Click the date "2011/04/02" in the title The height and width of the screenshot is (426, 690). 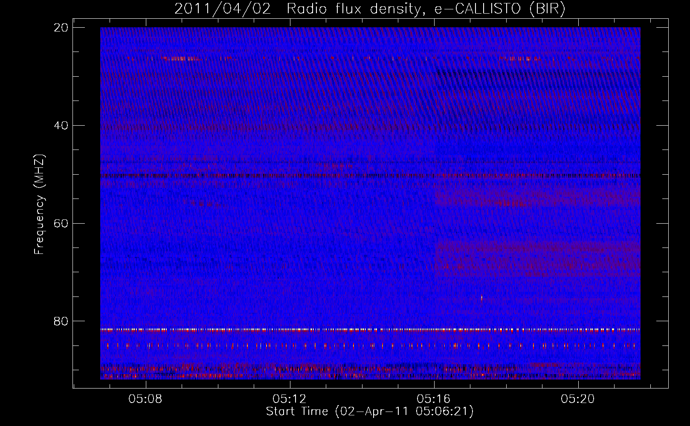223,9
